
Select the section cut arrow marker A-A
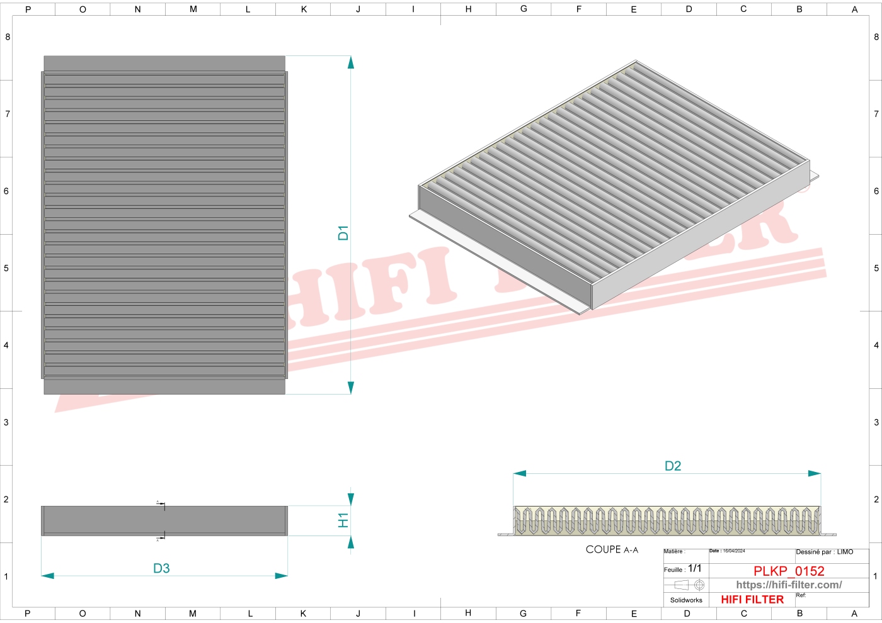click(x=162, y=503)
